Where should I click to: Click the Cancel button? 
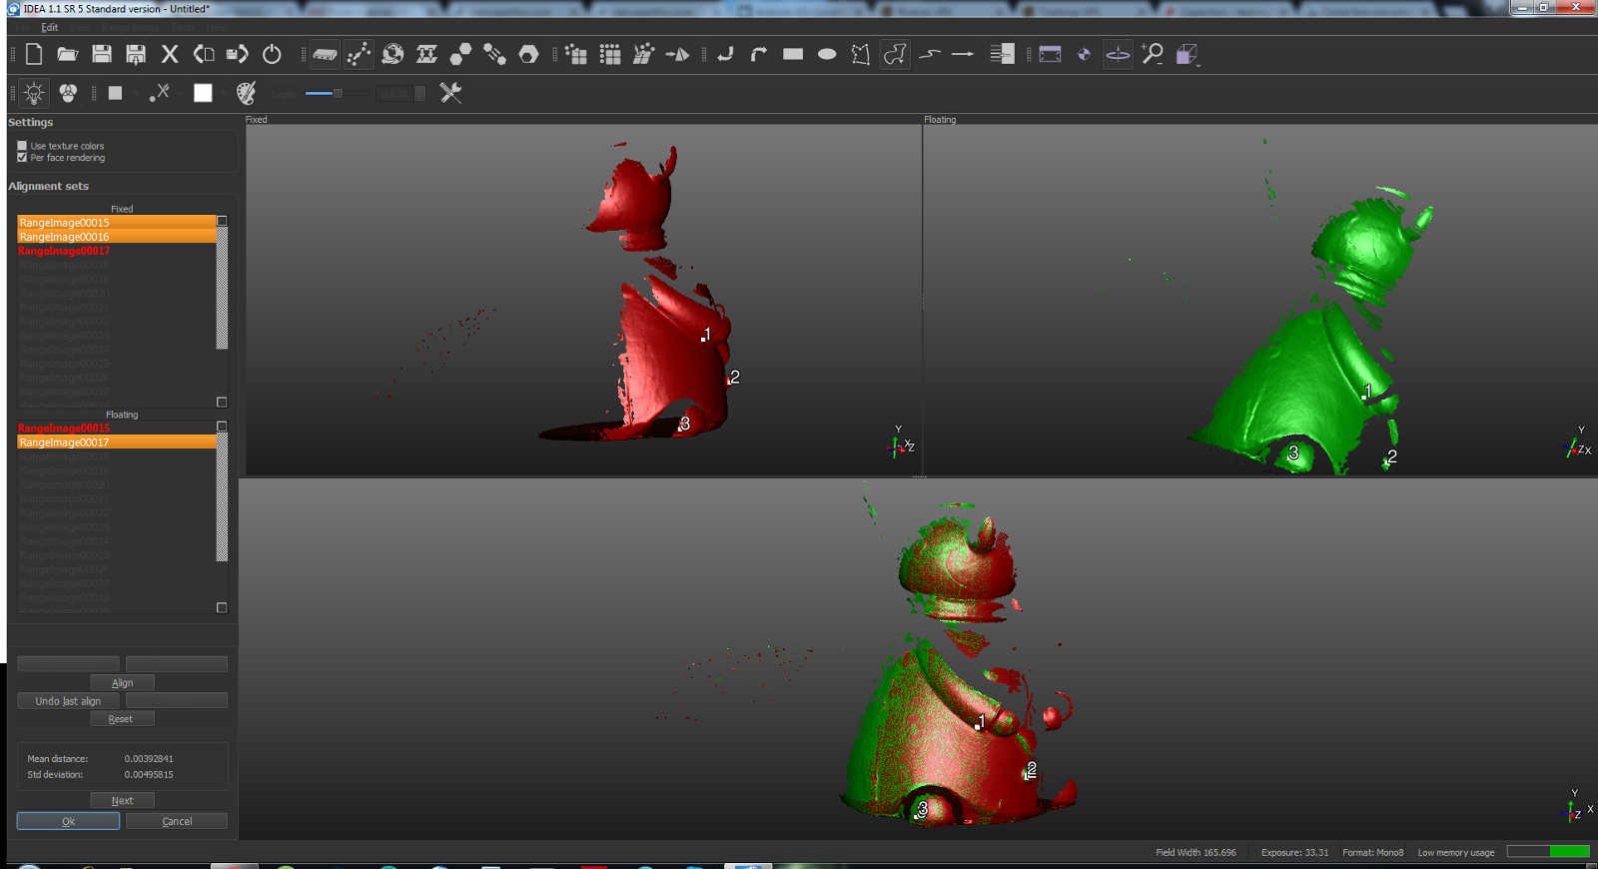(x=177, y=821)
